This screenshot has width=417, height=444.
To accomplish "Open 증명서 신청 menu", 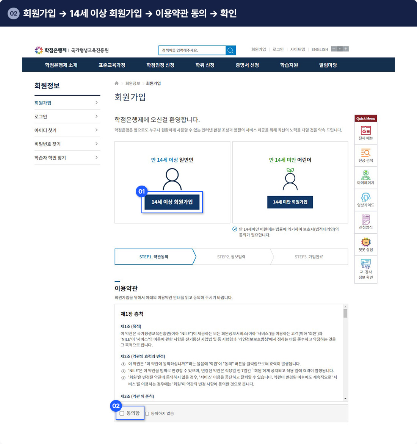I will point(247,65).
